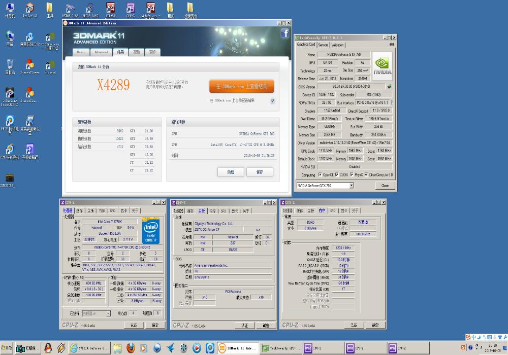
Task: Open the Recycle Bin desktop icon
Action: click(x=10, y=66)
